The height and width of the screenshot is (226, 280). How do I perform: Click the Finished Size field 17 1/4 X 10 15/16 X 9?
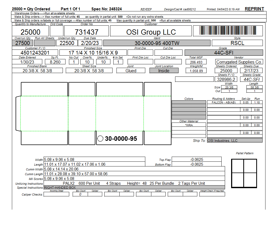point(93,53)
